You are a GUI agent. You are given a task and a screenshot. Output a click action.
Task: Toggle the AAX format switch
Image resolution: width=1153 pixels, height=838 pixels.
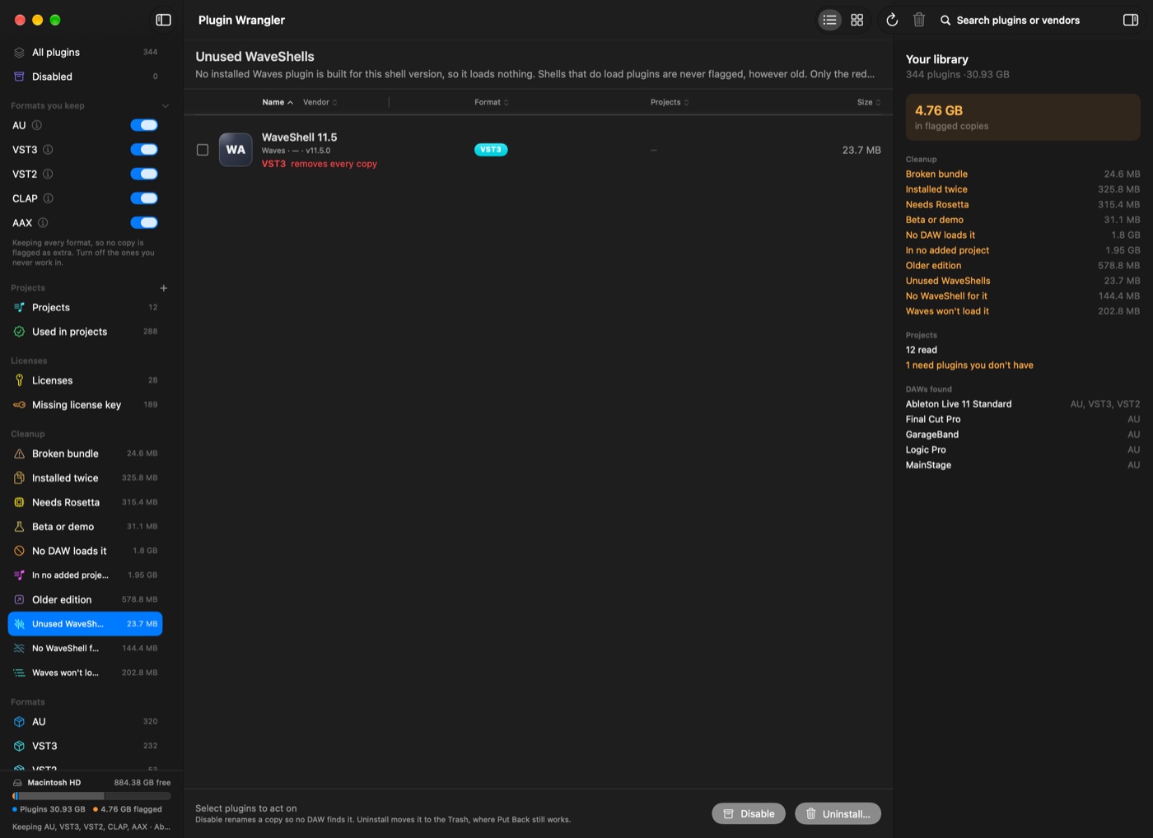[144, 222]
